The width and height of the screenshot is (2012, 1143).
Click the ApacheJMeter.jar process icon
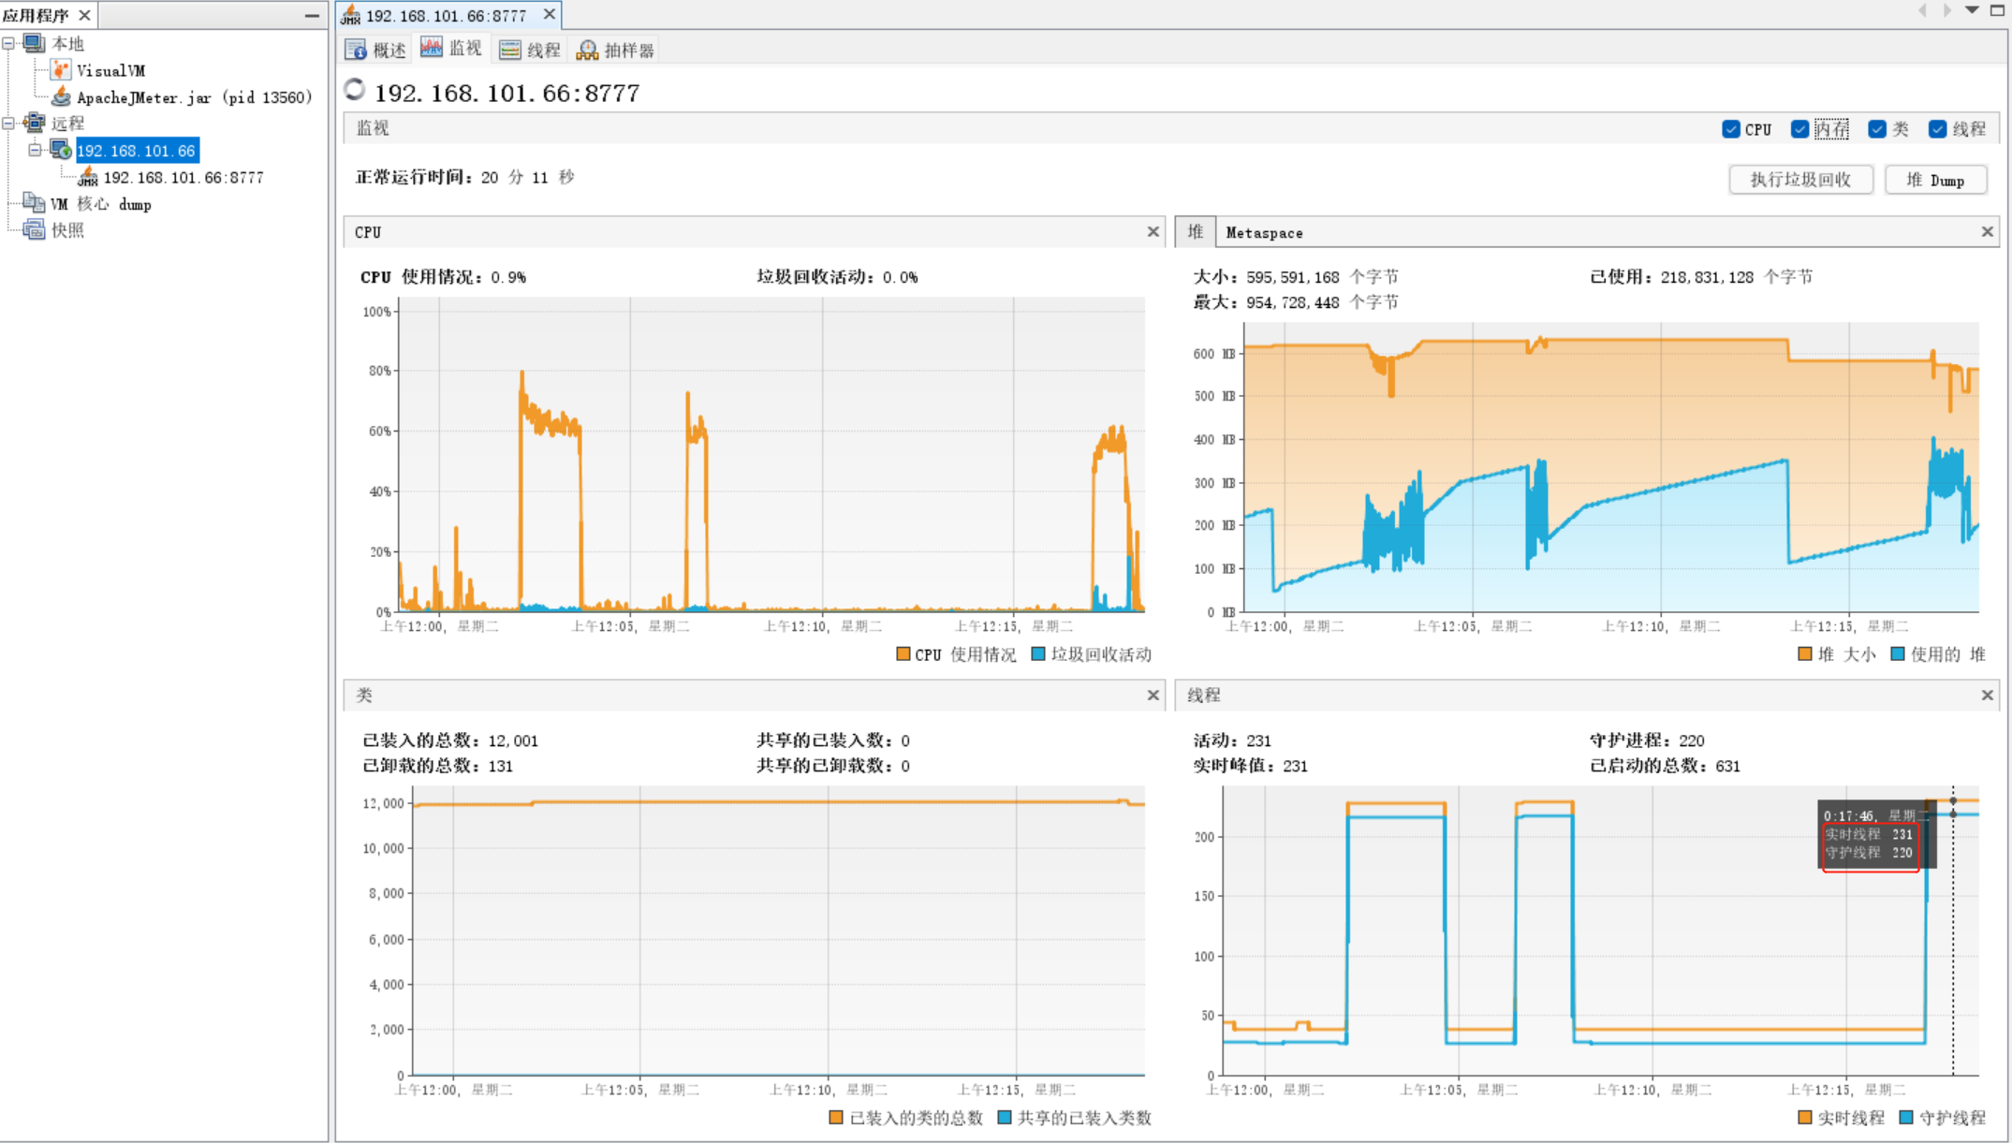(61, 96)
